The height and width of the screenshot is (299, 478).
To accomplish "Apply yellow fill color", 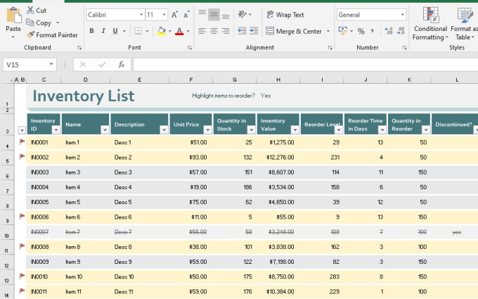I will (x=161, y=31).
